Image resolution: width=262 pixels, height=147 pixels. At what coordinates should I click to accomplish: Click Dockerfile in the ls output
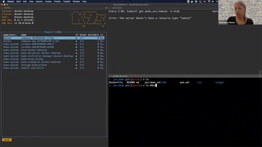[x=115, y=82]
